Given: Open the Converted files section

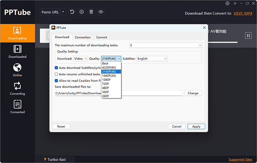Looking at the screenshot, I should (x=17, y=107).
